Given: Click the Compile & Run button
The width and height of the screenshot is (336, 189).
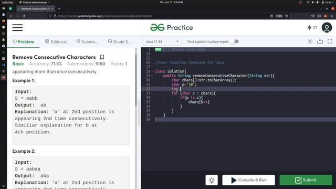Looking at the screenshot, I should pyautogui.click(x=248, y=180).
